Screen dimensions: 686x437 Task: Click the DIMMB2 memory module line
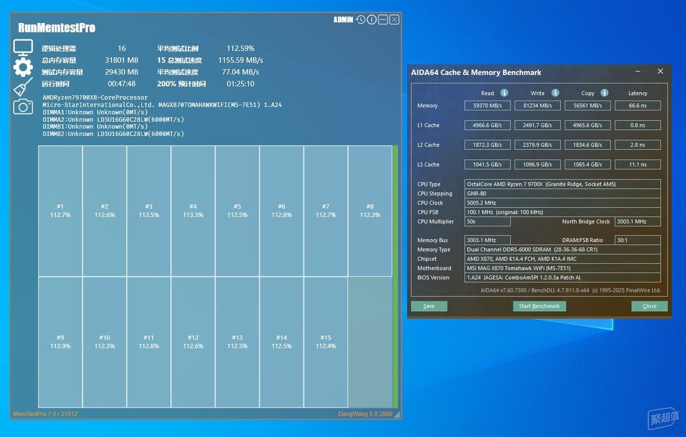click(113, 134)
